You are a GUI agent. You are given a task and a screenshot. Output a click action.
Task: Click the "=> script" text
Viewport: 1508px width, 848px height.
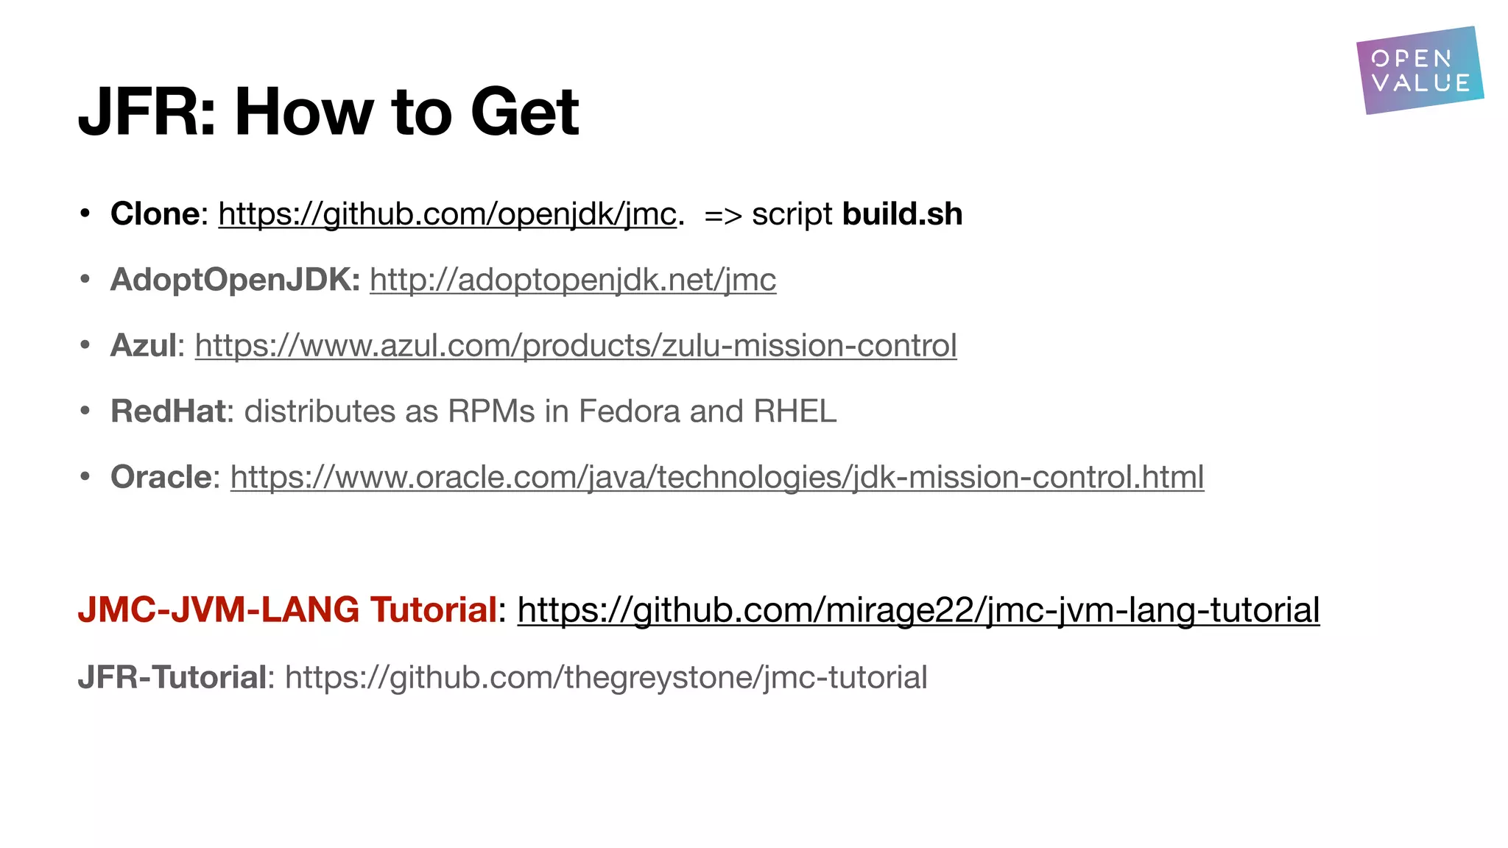tap(767, 214)
